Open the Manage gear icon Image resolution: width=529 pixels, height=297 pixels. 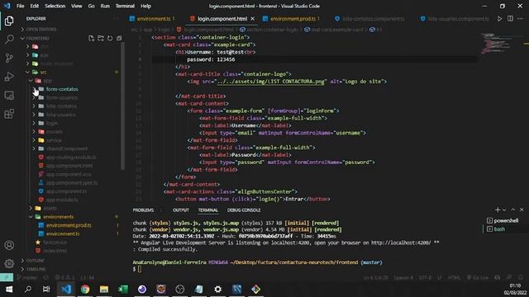pos(9,263)
